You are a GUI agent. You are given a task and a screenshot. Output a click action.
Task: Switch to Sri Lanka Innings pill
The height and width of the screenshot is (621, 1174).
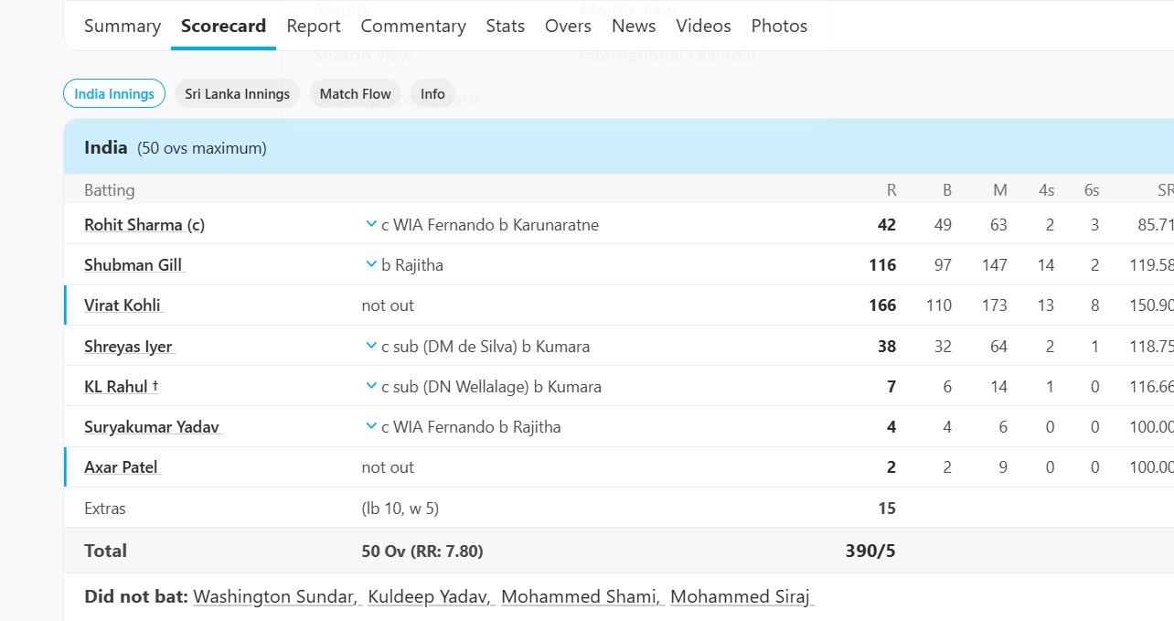237,94
